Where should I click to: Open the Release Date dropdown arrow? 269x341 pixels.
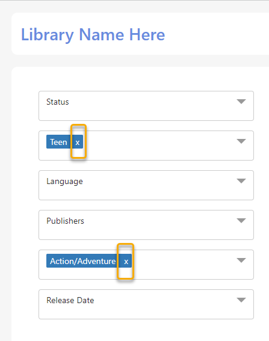[x=241, y=300]
